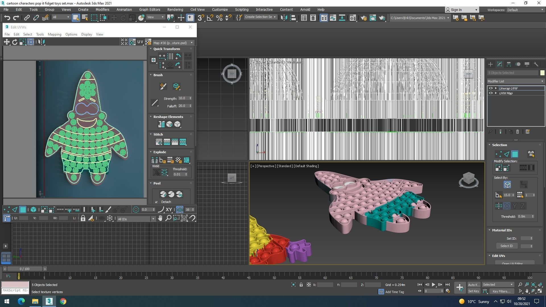Click the Pan hand tool in Edit UVWs
546x307 pixels.
[x=160, y=218]
